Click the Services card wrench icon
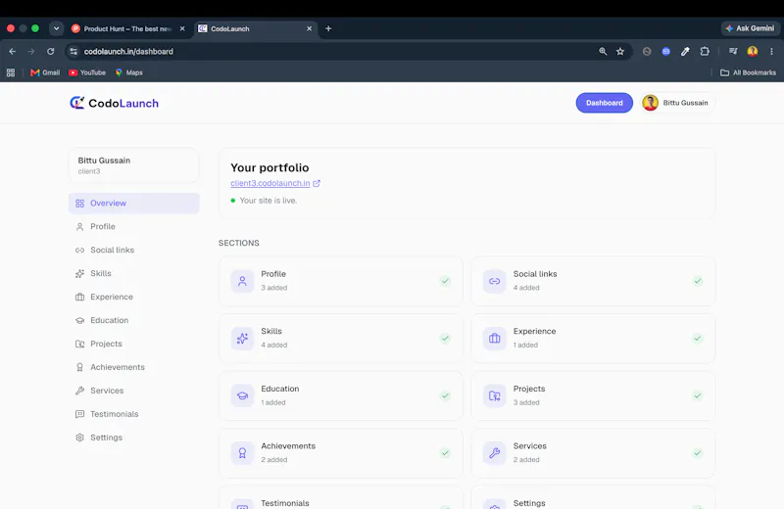Screen dimensions: 784x509 [x=495, y=453]
